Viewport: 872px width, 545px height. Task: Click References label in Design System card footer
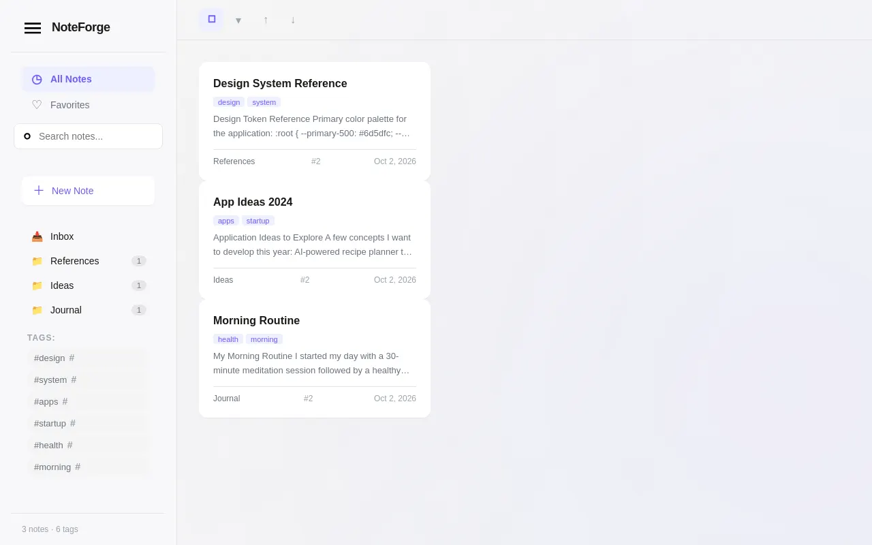(x=234, y=161)
